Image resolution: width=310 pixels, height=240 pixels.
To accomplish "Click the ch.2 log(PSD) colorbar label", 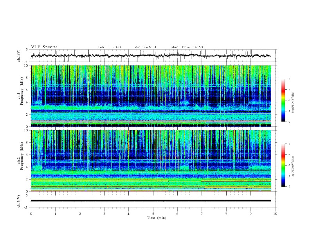I will (x=293, y=167).
